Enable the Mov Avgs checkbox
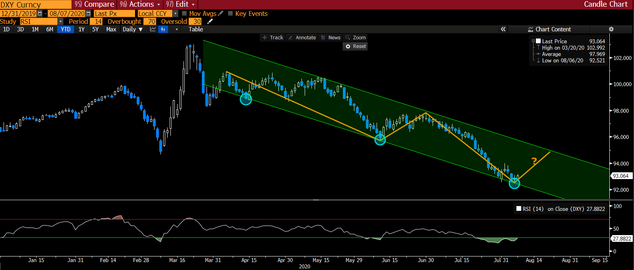Image resolution: width=634 pixels, height=270 pixels. click(184, 13)
